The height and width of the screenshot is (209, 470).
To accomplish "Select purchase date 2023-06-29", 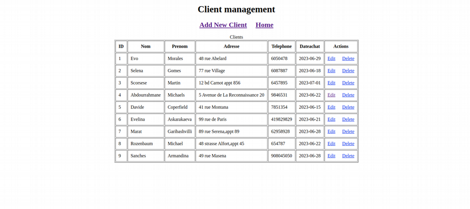I will coord(309,59).
